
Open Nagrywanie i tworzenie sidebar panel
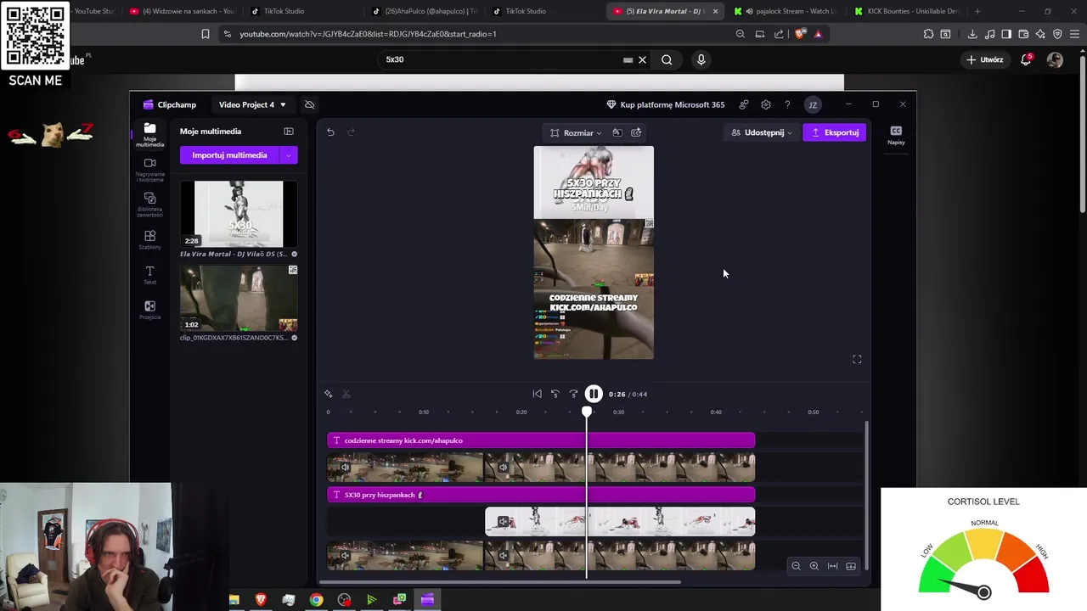click(x=149, y=170)
